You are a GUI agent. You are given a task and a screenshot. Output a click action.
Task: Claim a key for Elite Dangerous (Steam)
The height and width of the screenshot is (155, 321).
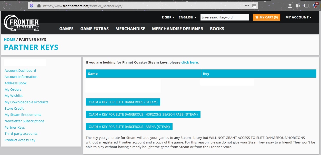click(123, 102)
